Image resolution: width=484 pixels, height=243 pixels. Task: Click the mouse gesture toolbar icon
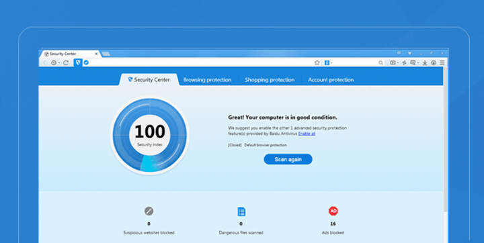point(404,63)
